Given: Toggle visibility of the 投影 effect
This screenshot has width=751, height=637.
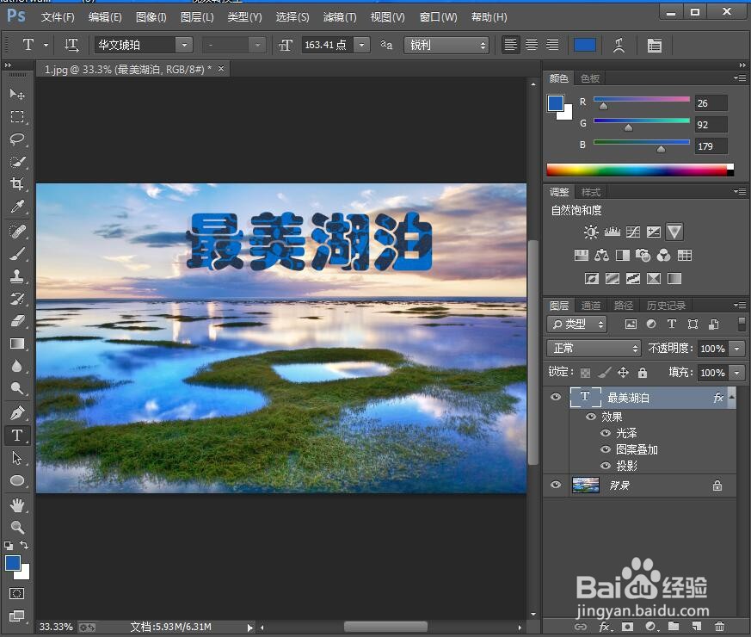Looking at the screenshot, I should [606, 465].
